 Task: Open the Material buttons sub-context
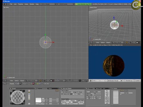33,84
